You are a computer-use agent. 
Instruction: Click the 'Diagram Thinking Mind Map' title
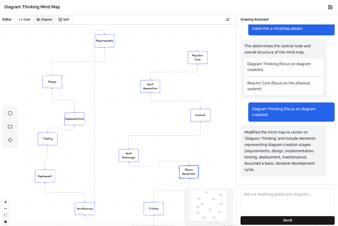(32, 7)
